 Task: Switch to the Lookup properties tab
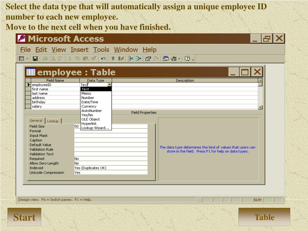pos(53,121)
